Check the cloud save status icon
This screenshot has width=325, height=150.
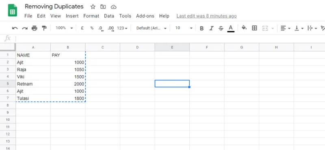tap(114, 7)
